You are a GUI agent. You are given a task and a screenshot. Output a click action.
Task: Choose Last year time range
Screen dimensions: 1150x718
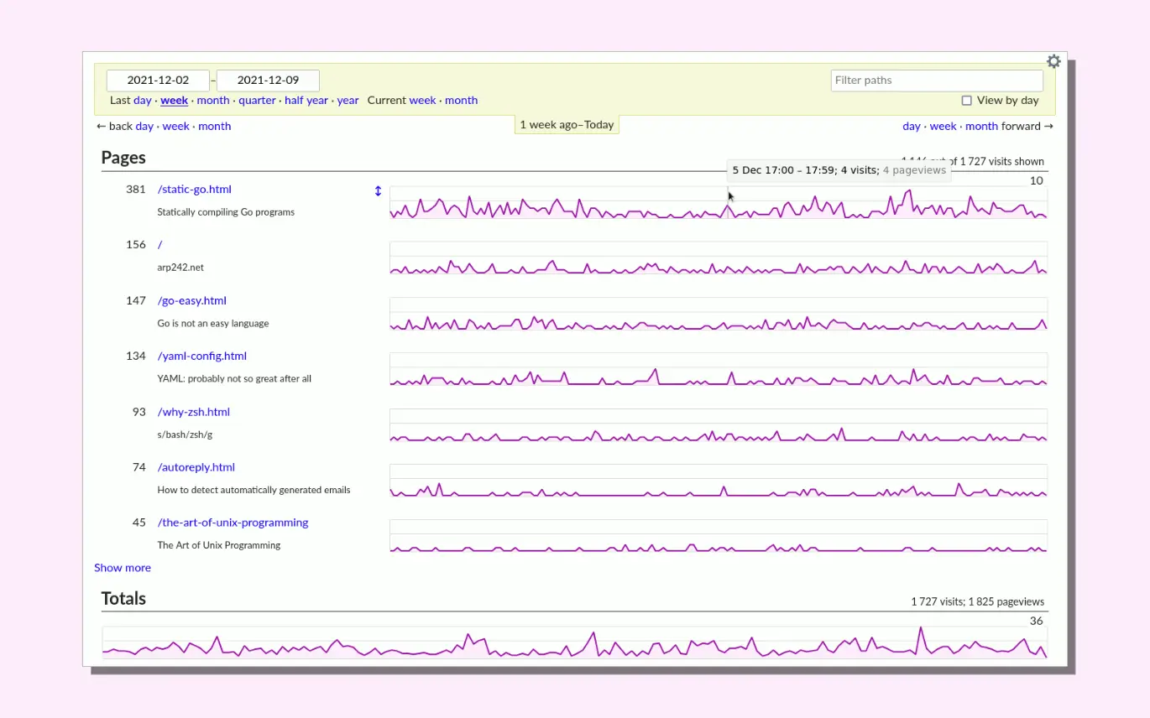tap(348, 101)
